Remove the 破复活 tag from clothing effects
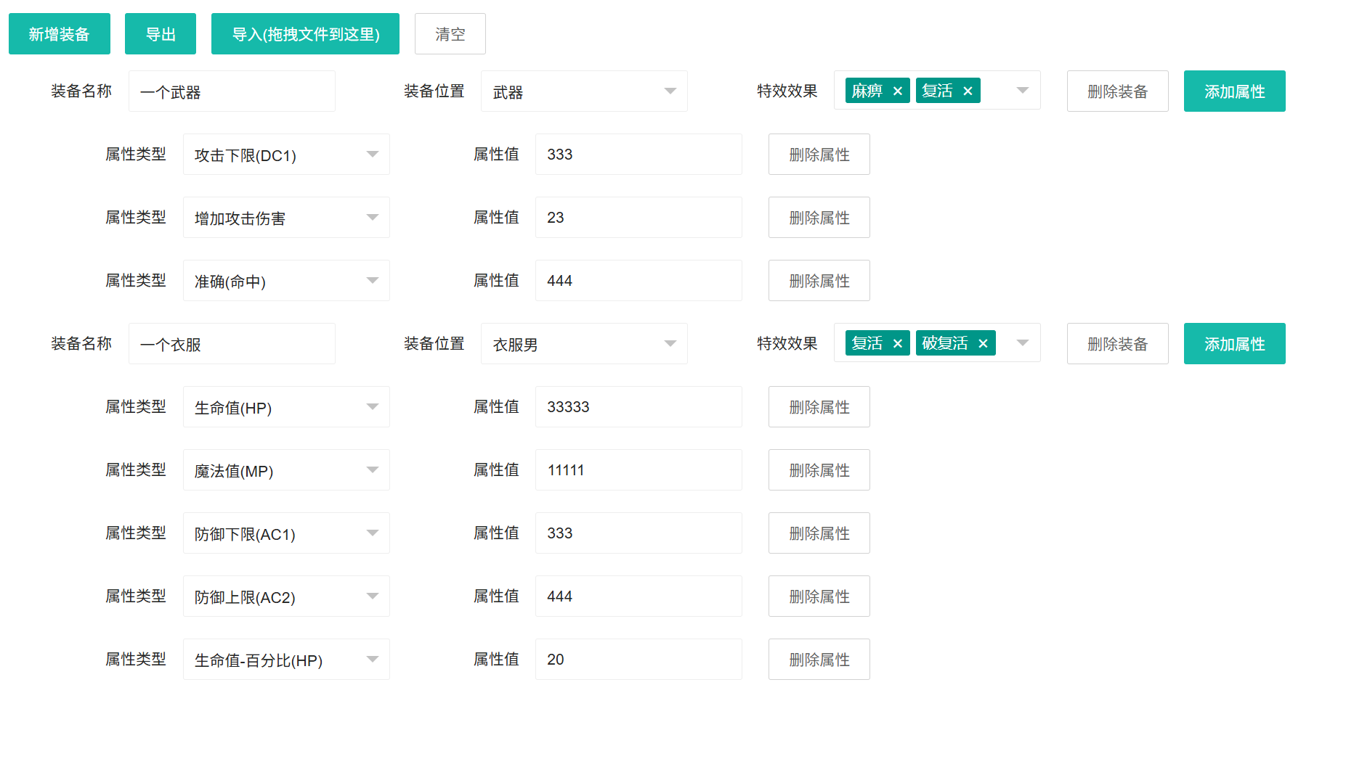Viewport: 1346px width, 759px height. click(983, 344)
